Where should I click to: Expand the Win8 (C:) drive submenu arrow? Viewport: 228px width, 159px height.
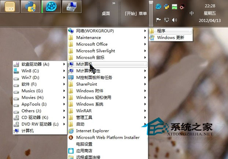(x=64, y=71)
